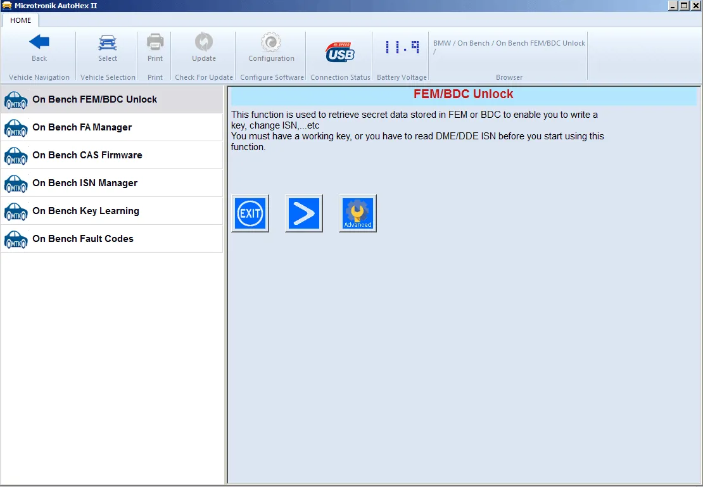703x487 pixels.
Task: Select On Bench FEM/BDC Unlock item
Action: [111, 99]
